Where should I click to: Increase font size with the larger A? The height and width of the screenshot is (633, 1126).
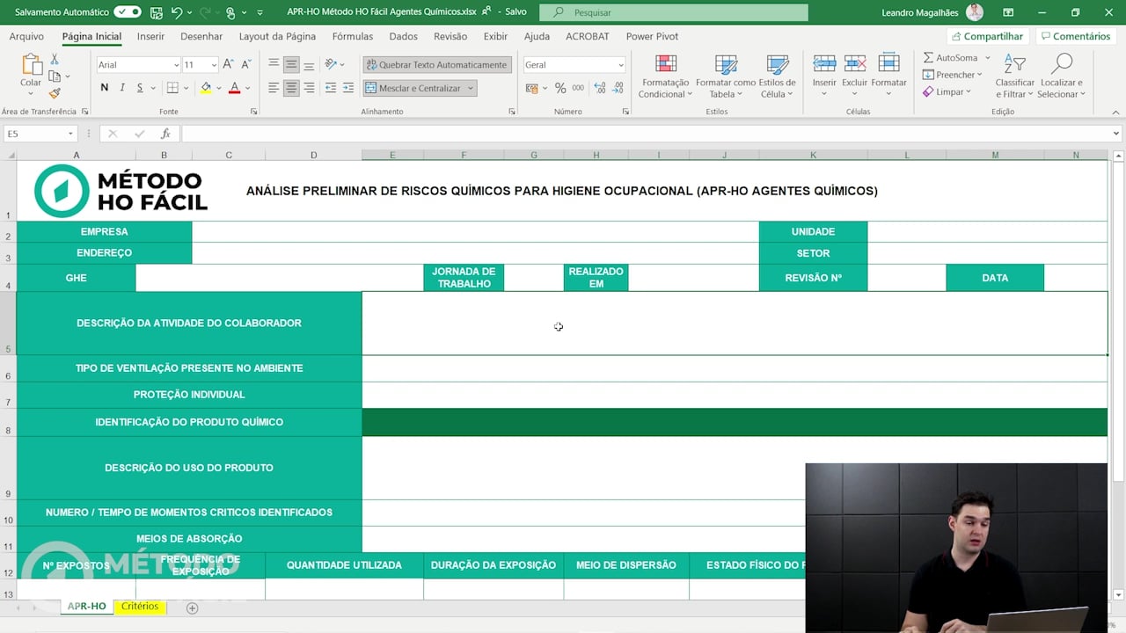228,64
